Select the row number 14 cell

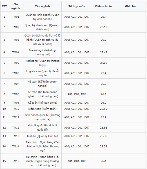4,146
